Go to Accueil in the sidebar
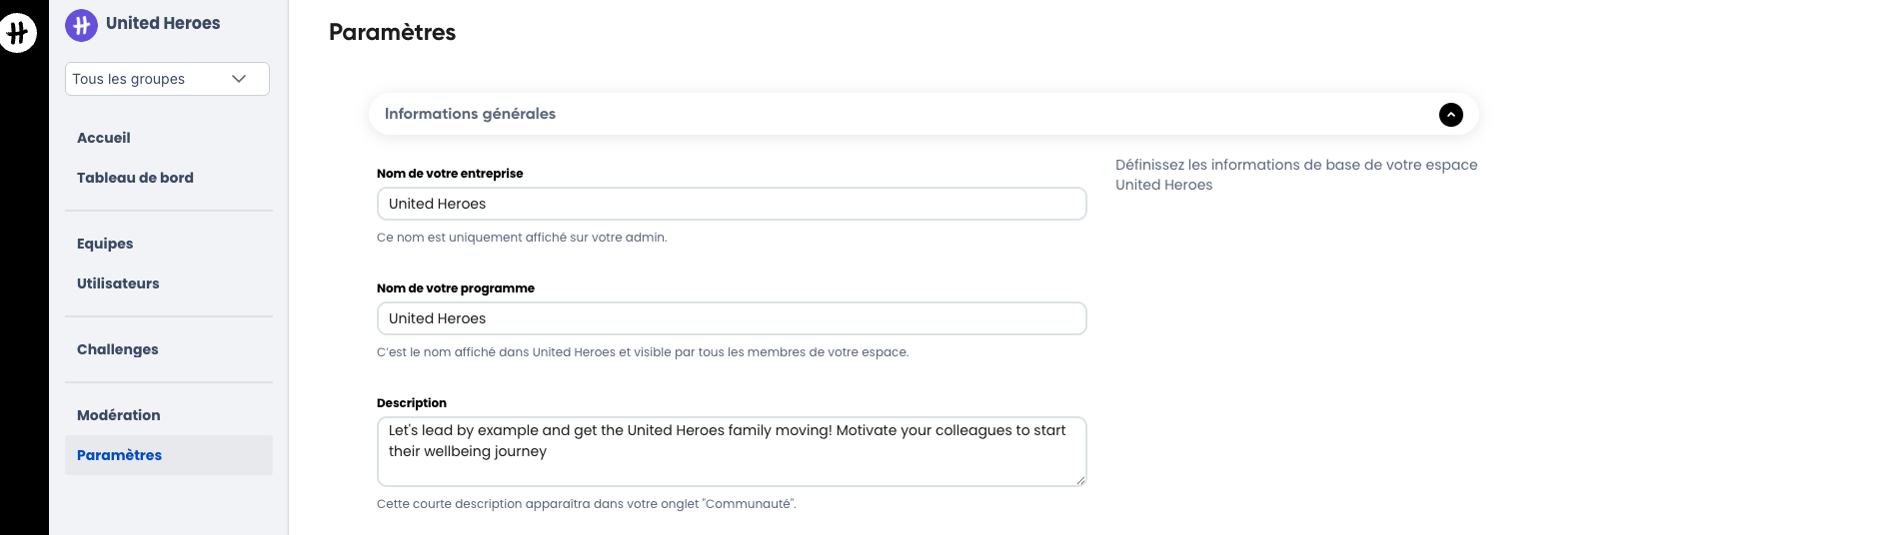Viewport: 1884px width, 535px height. (104, 138)
